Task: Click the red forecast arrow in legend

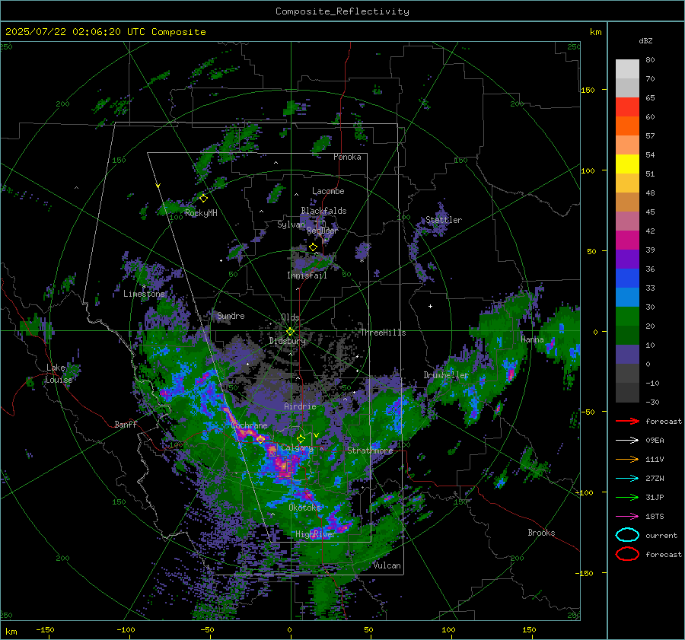Action: tap(627, 421)
